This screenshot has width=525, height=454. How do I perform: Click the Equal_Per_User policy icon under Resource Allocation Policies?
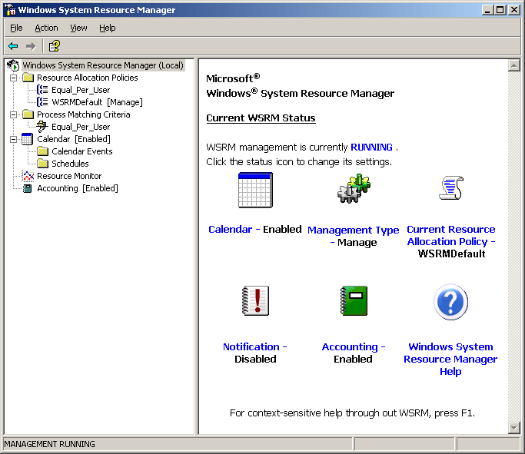click(42, 90)
